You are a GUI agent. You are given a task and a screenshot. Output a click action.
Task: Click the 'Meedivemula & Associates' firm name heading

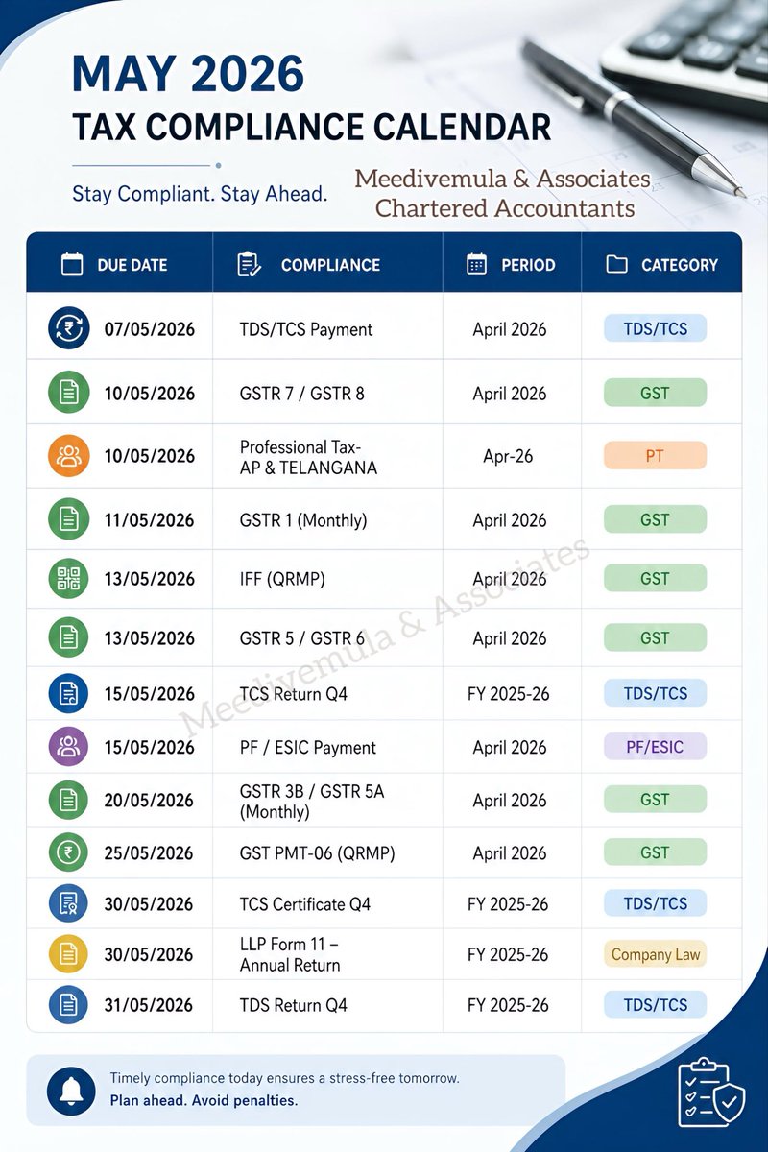[503, 179]
